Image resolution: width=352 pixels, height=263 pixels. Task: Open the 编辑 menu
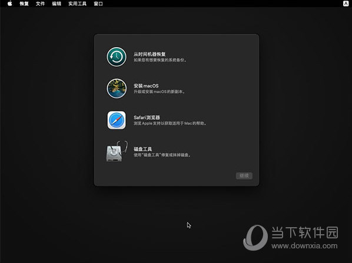tap(57, 4)
